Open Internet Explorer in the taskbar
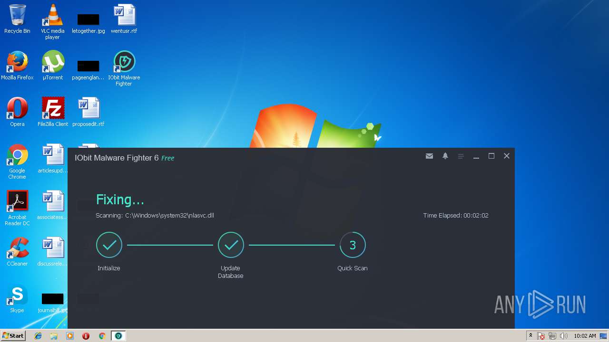Viewport: 609px width, 342px height. (x=38, y=336)
